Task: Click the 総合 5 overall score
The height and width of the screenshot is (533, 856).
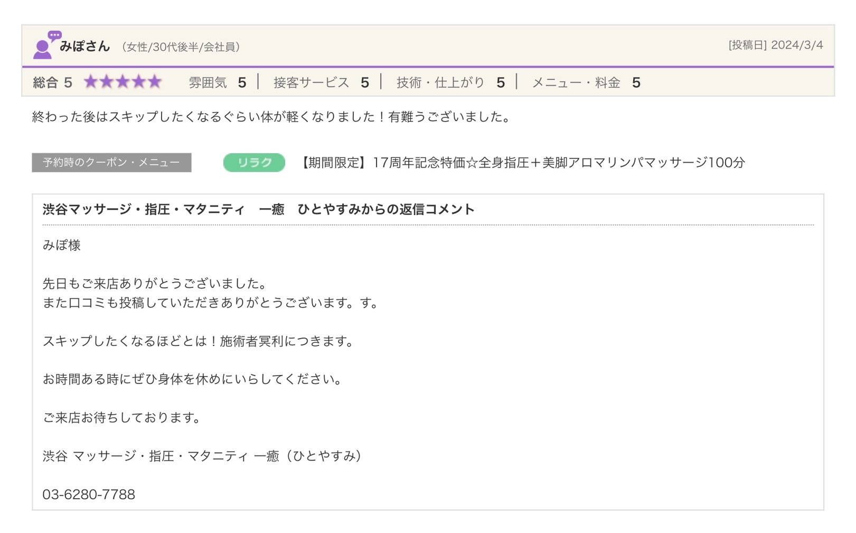Action: (52, 82)
